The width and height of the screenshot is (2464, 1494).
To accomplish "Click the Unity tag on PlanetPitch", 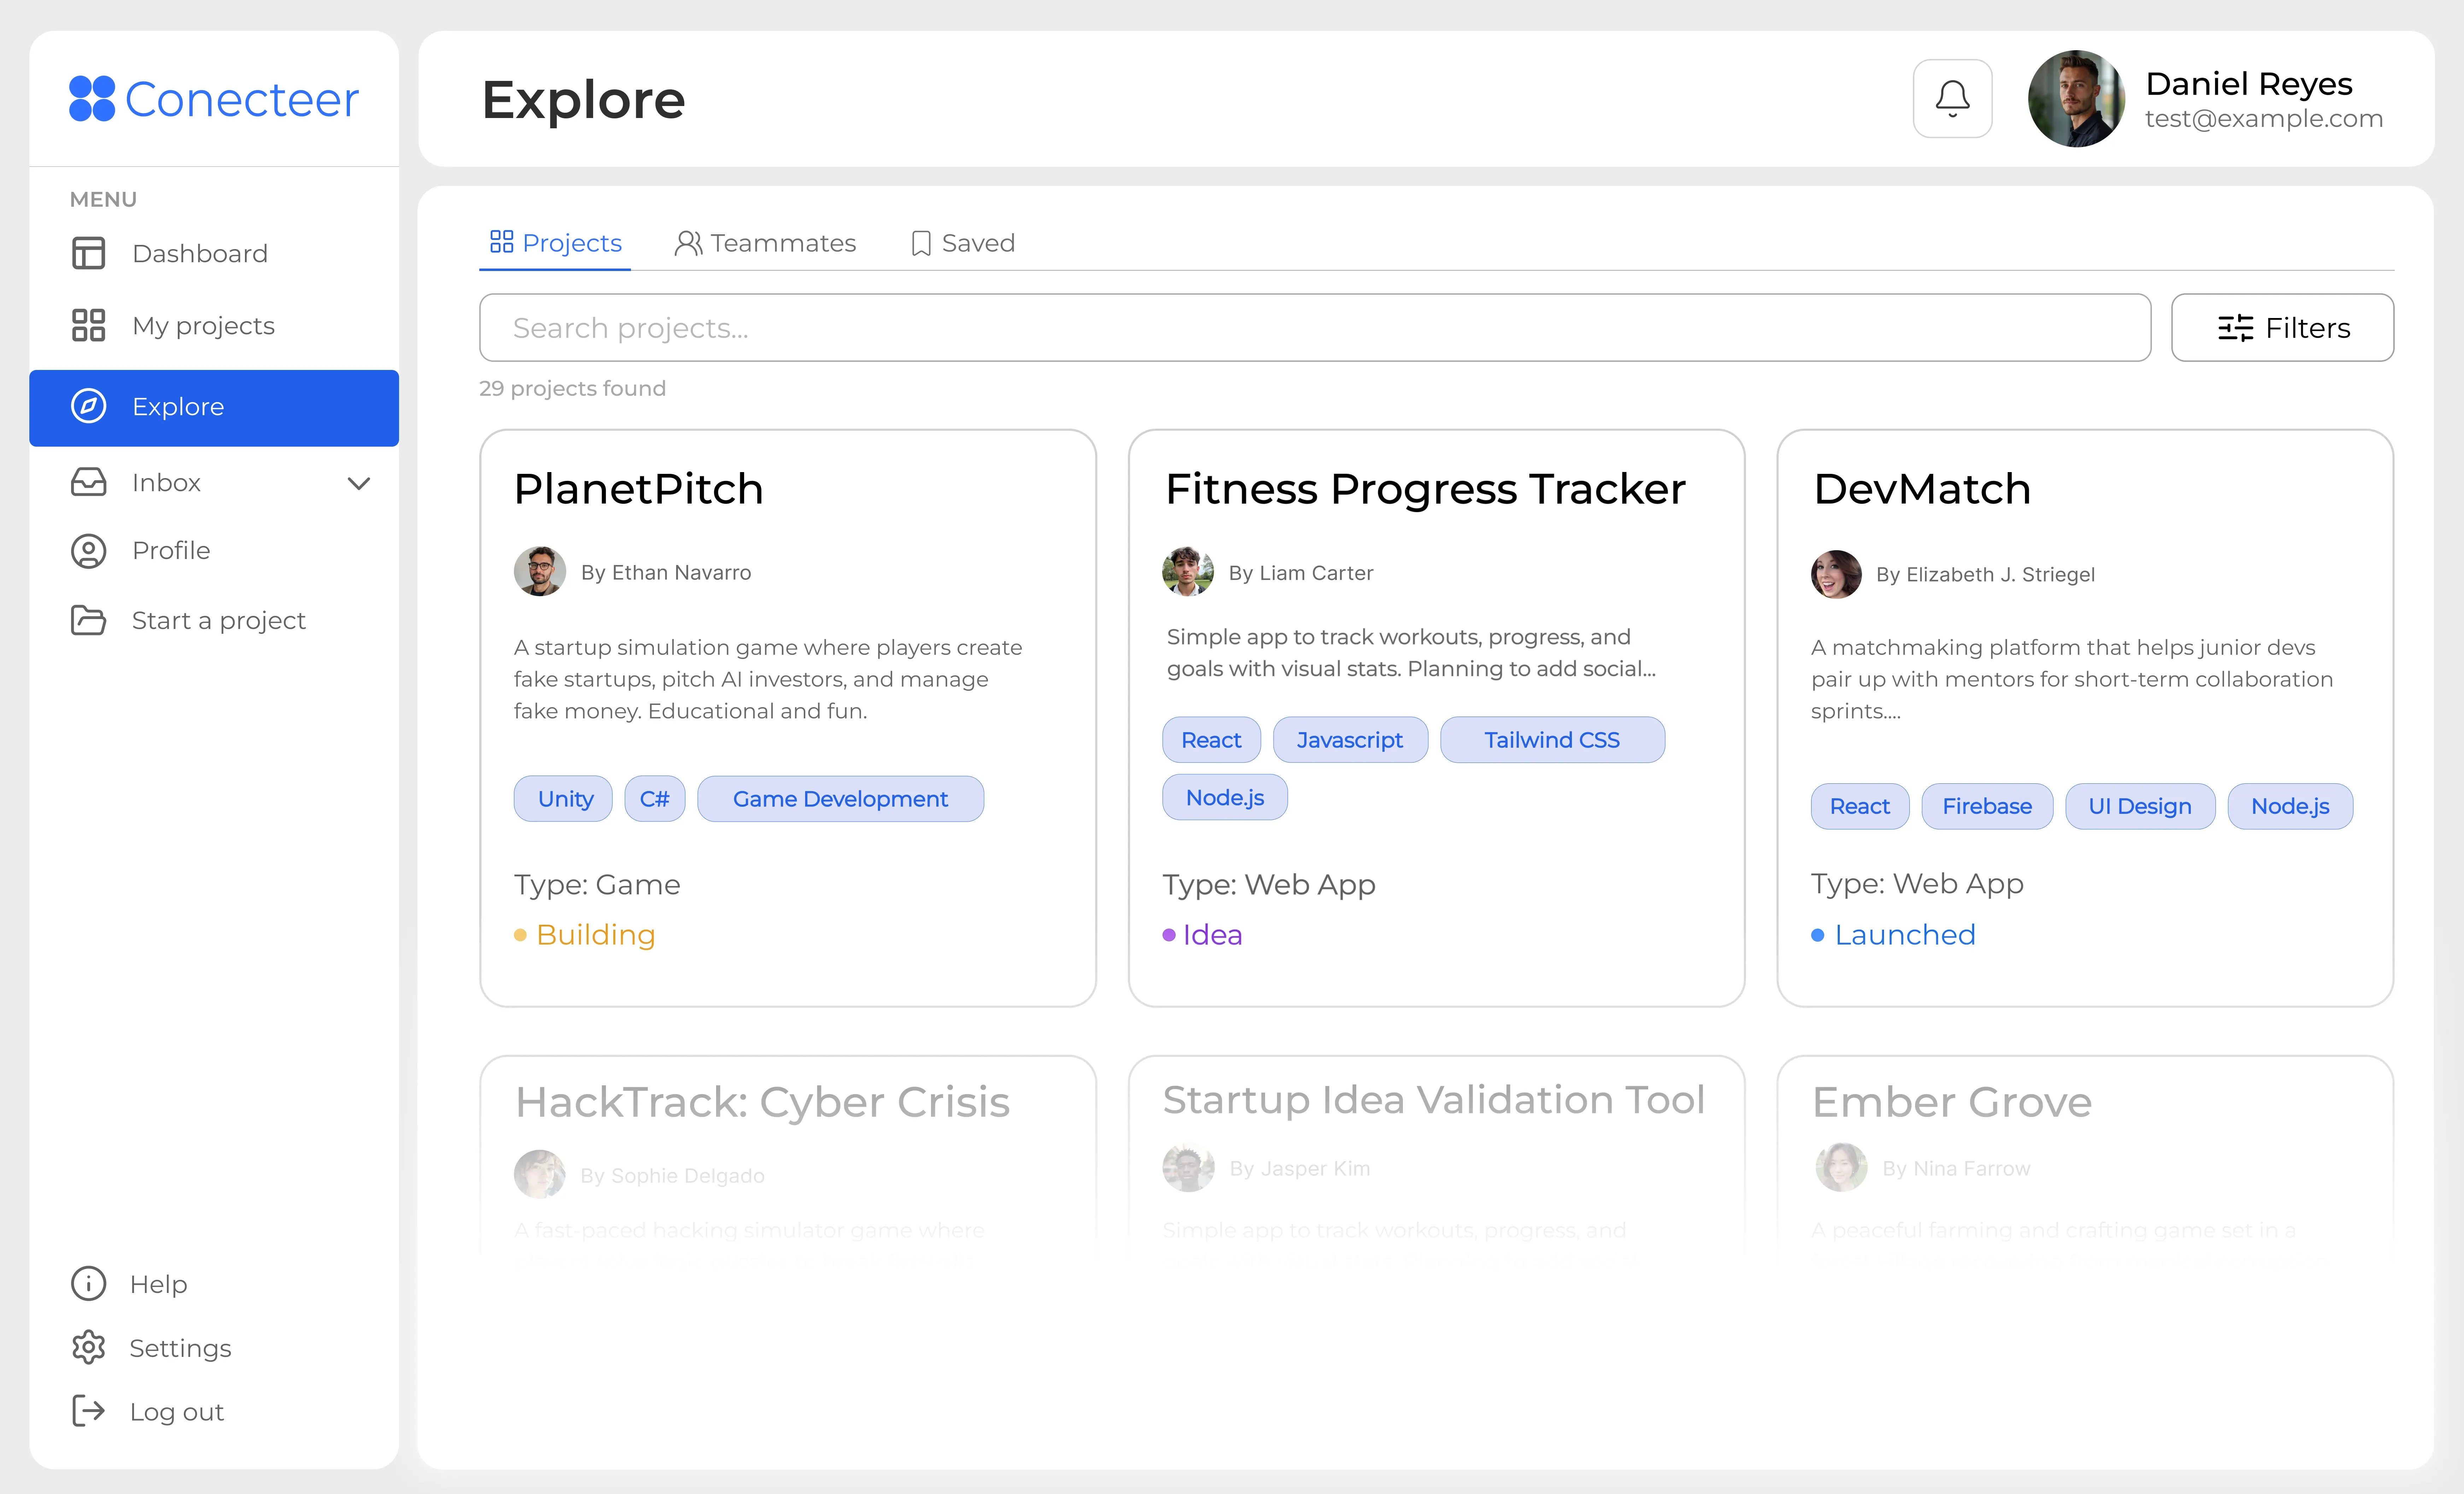I will tap(563, 799).
